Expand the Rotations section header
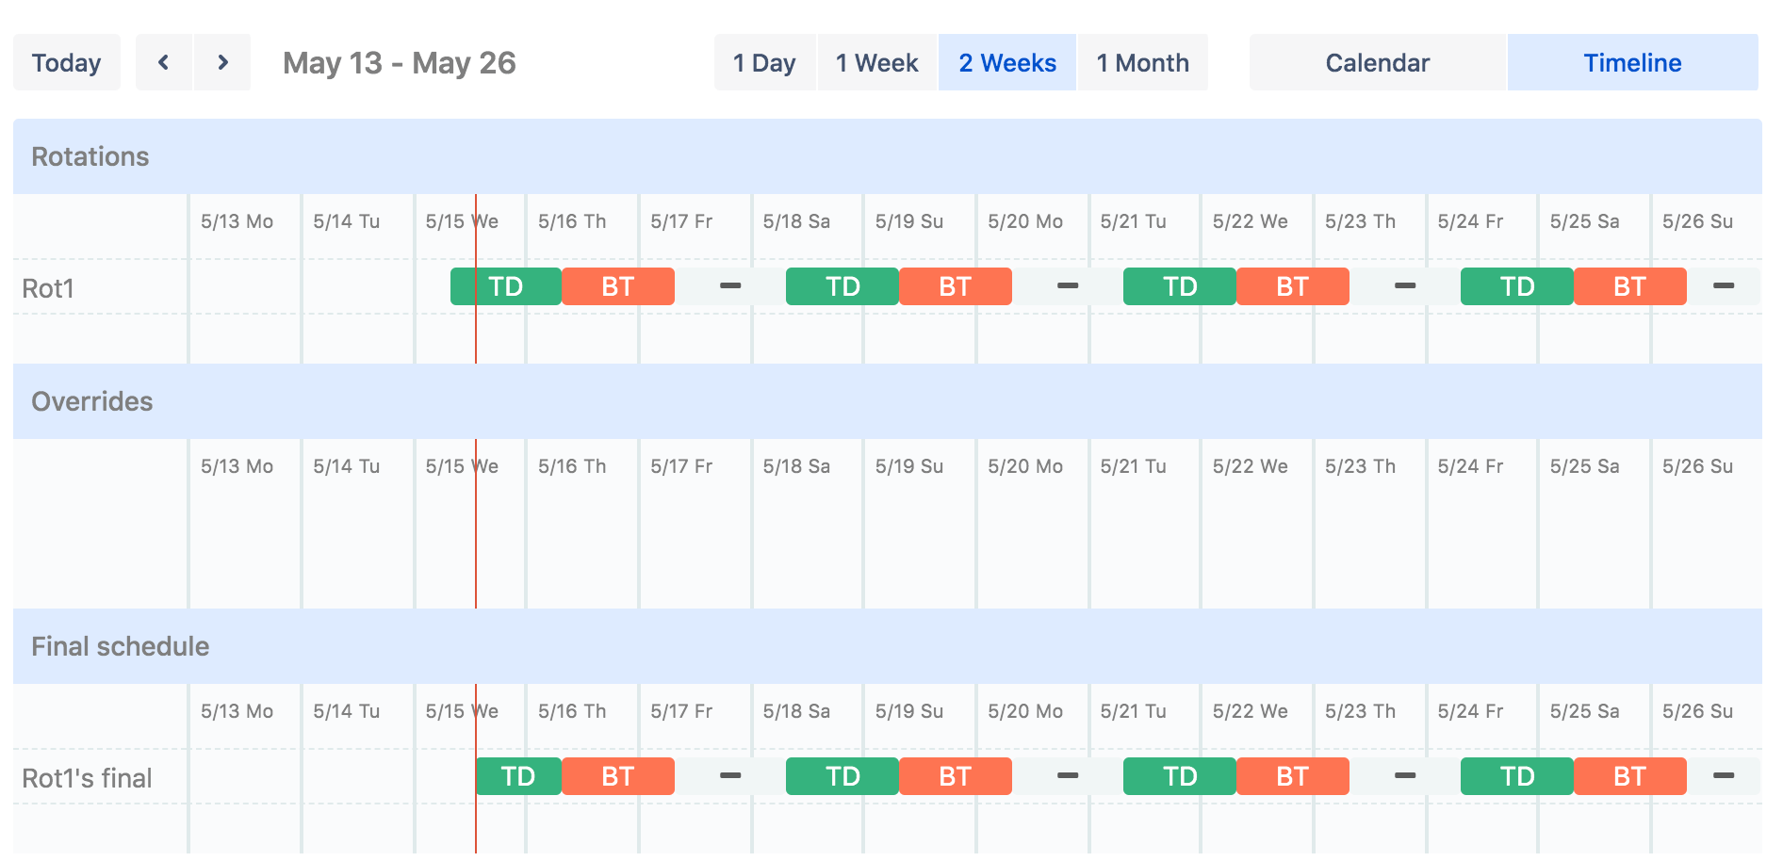1783x861 pixels. [90, 156]
